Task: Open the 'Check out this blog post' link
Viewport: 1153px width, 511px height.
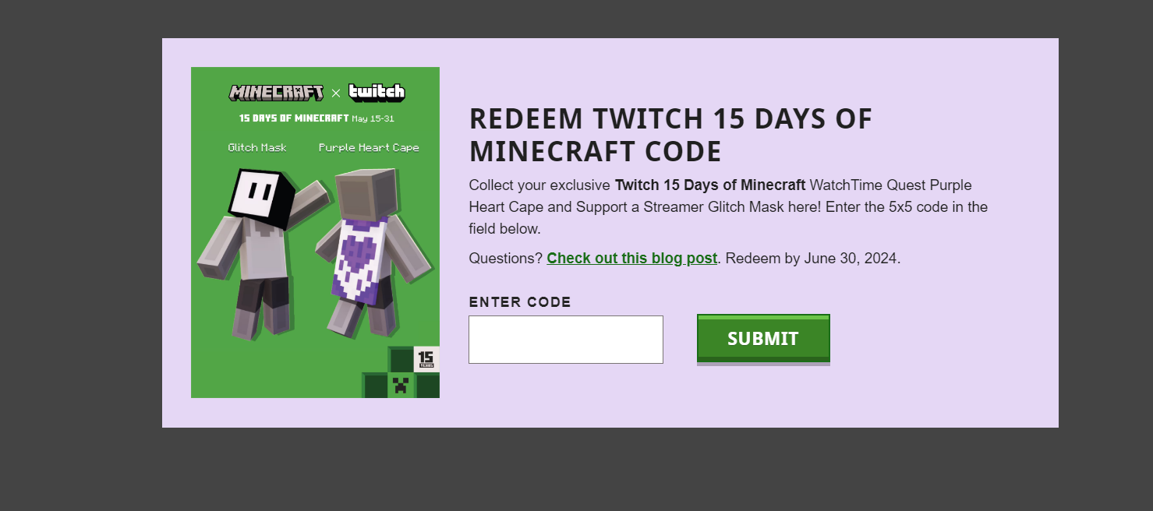Action: (632, 258)
